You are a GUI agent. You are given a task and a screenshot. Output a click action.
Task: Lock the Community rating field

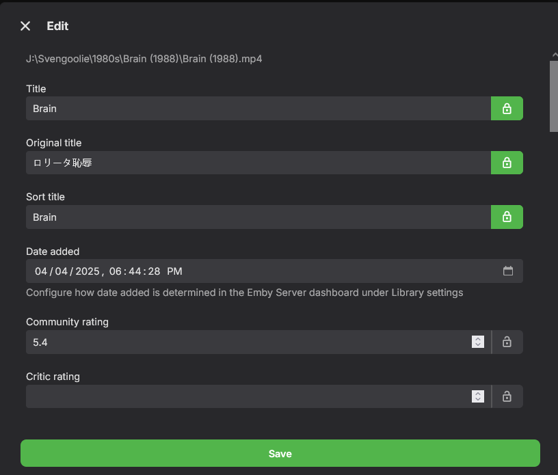tap(507, 342)
